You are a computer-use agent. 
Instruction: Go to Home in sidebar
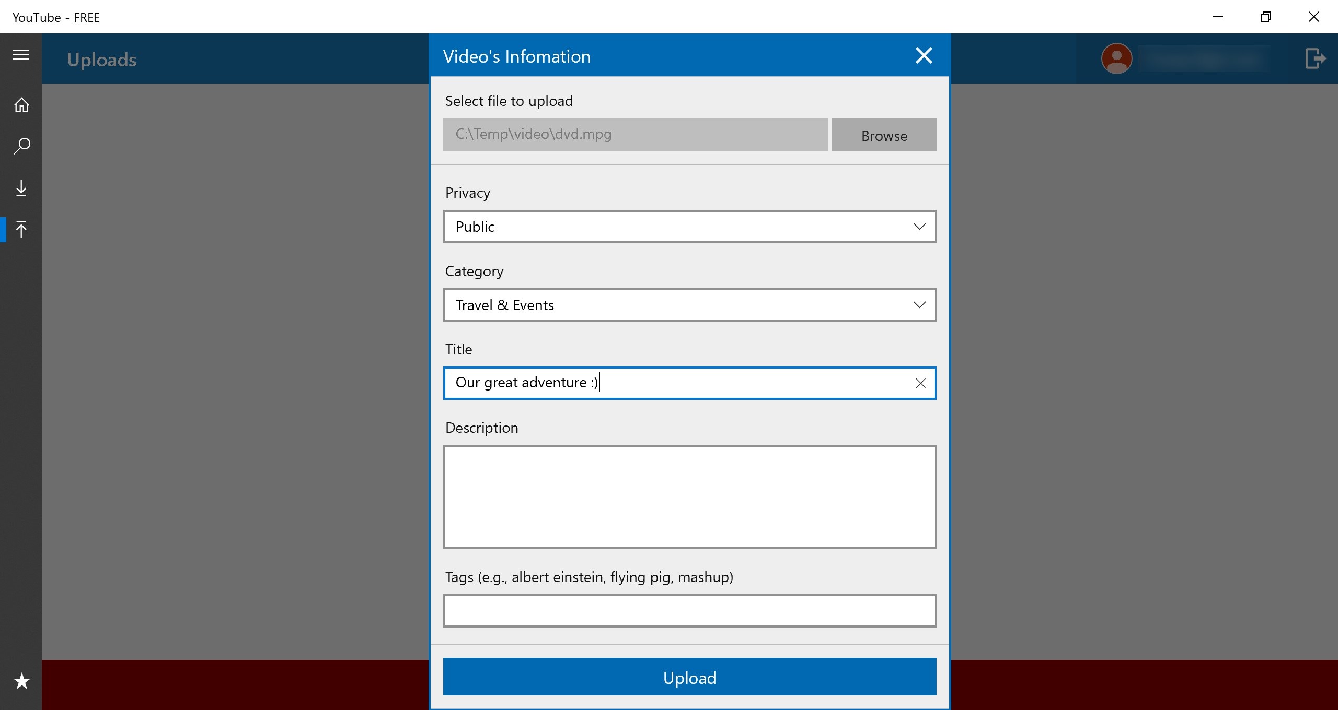pos(21,105)
